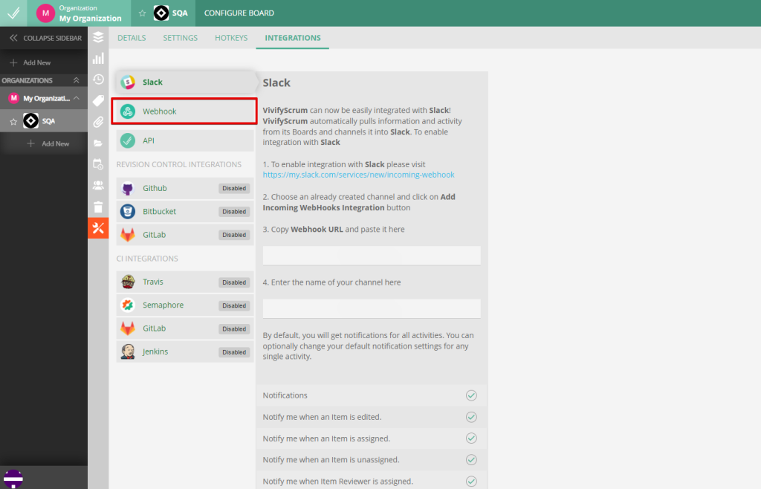Viewport: 761px width, 489px height.
Task: Open the bar chart reports icon
Action: click(98, 58)
